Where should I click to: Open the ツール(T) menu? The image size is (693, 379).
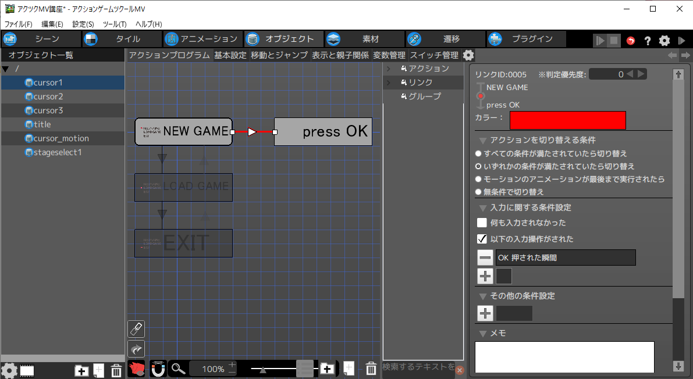click(x=115, y=24)
